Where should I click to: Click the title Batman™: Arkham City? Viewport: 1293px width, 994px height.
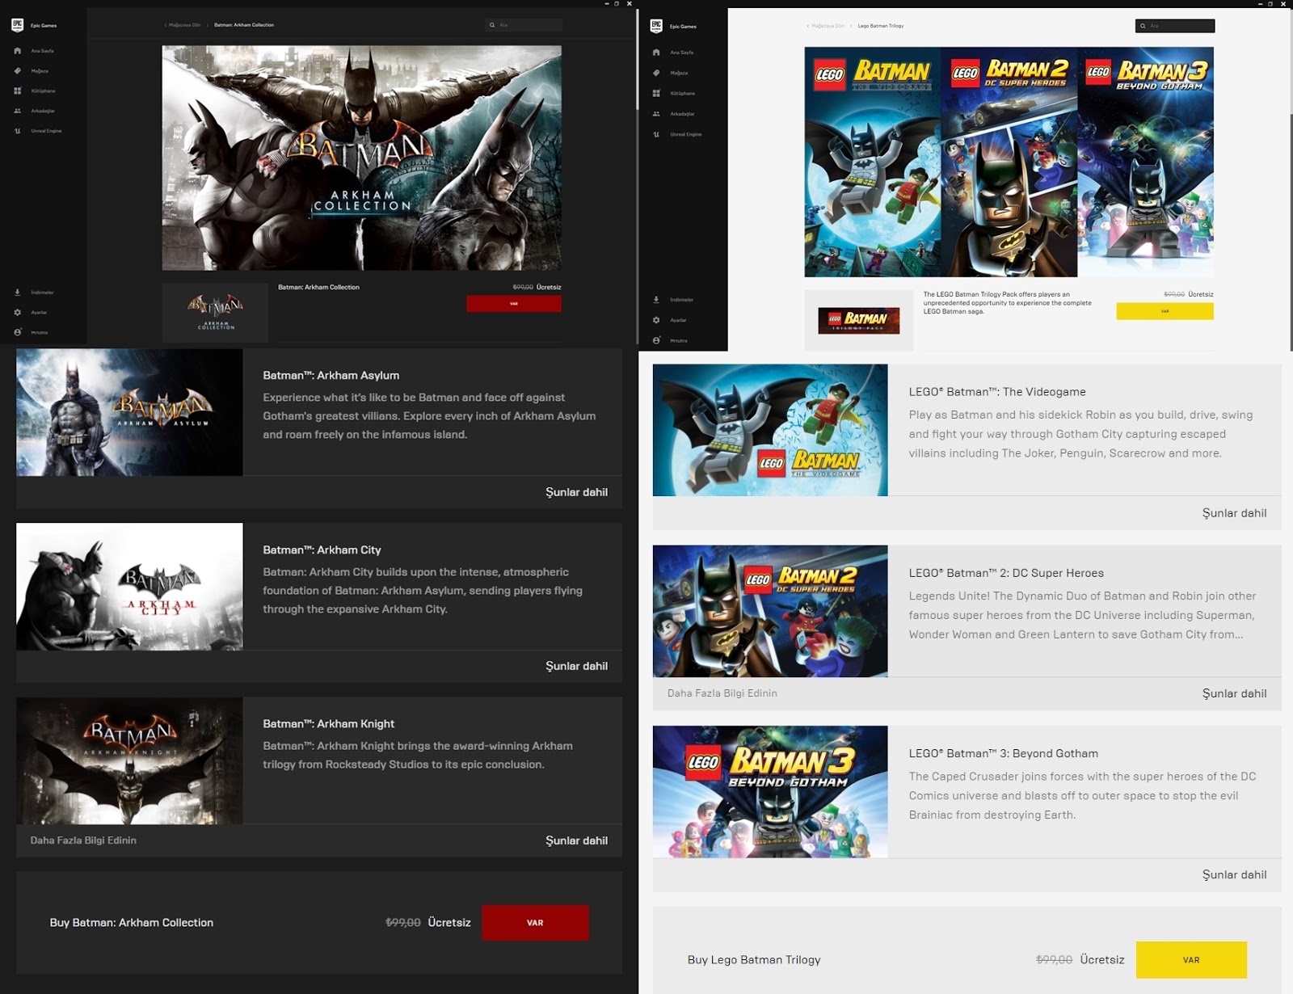(322, 550)
